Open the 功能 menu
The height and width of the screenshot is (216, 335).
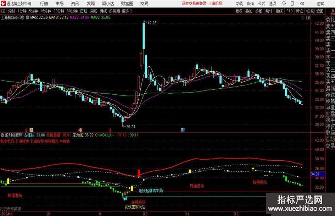click(240, 4)
